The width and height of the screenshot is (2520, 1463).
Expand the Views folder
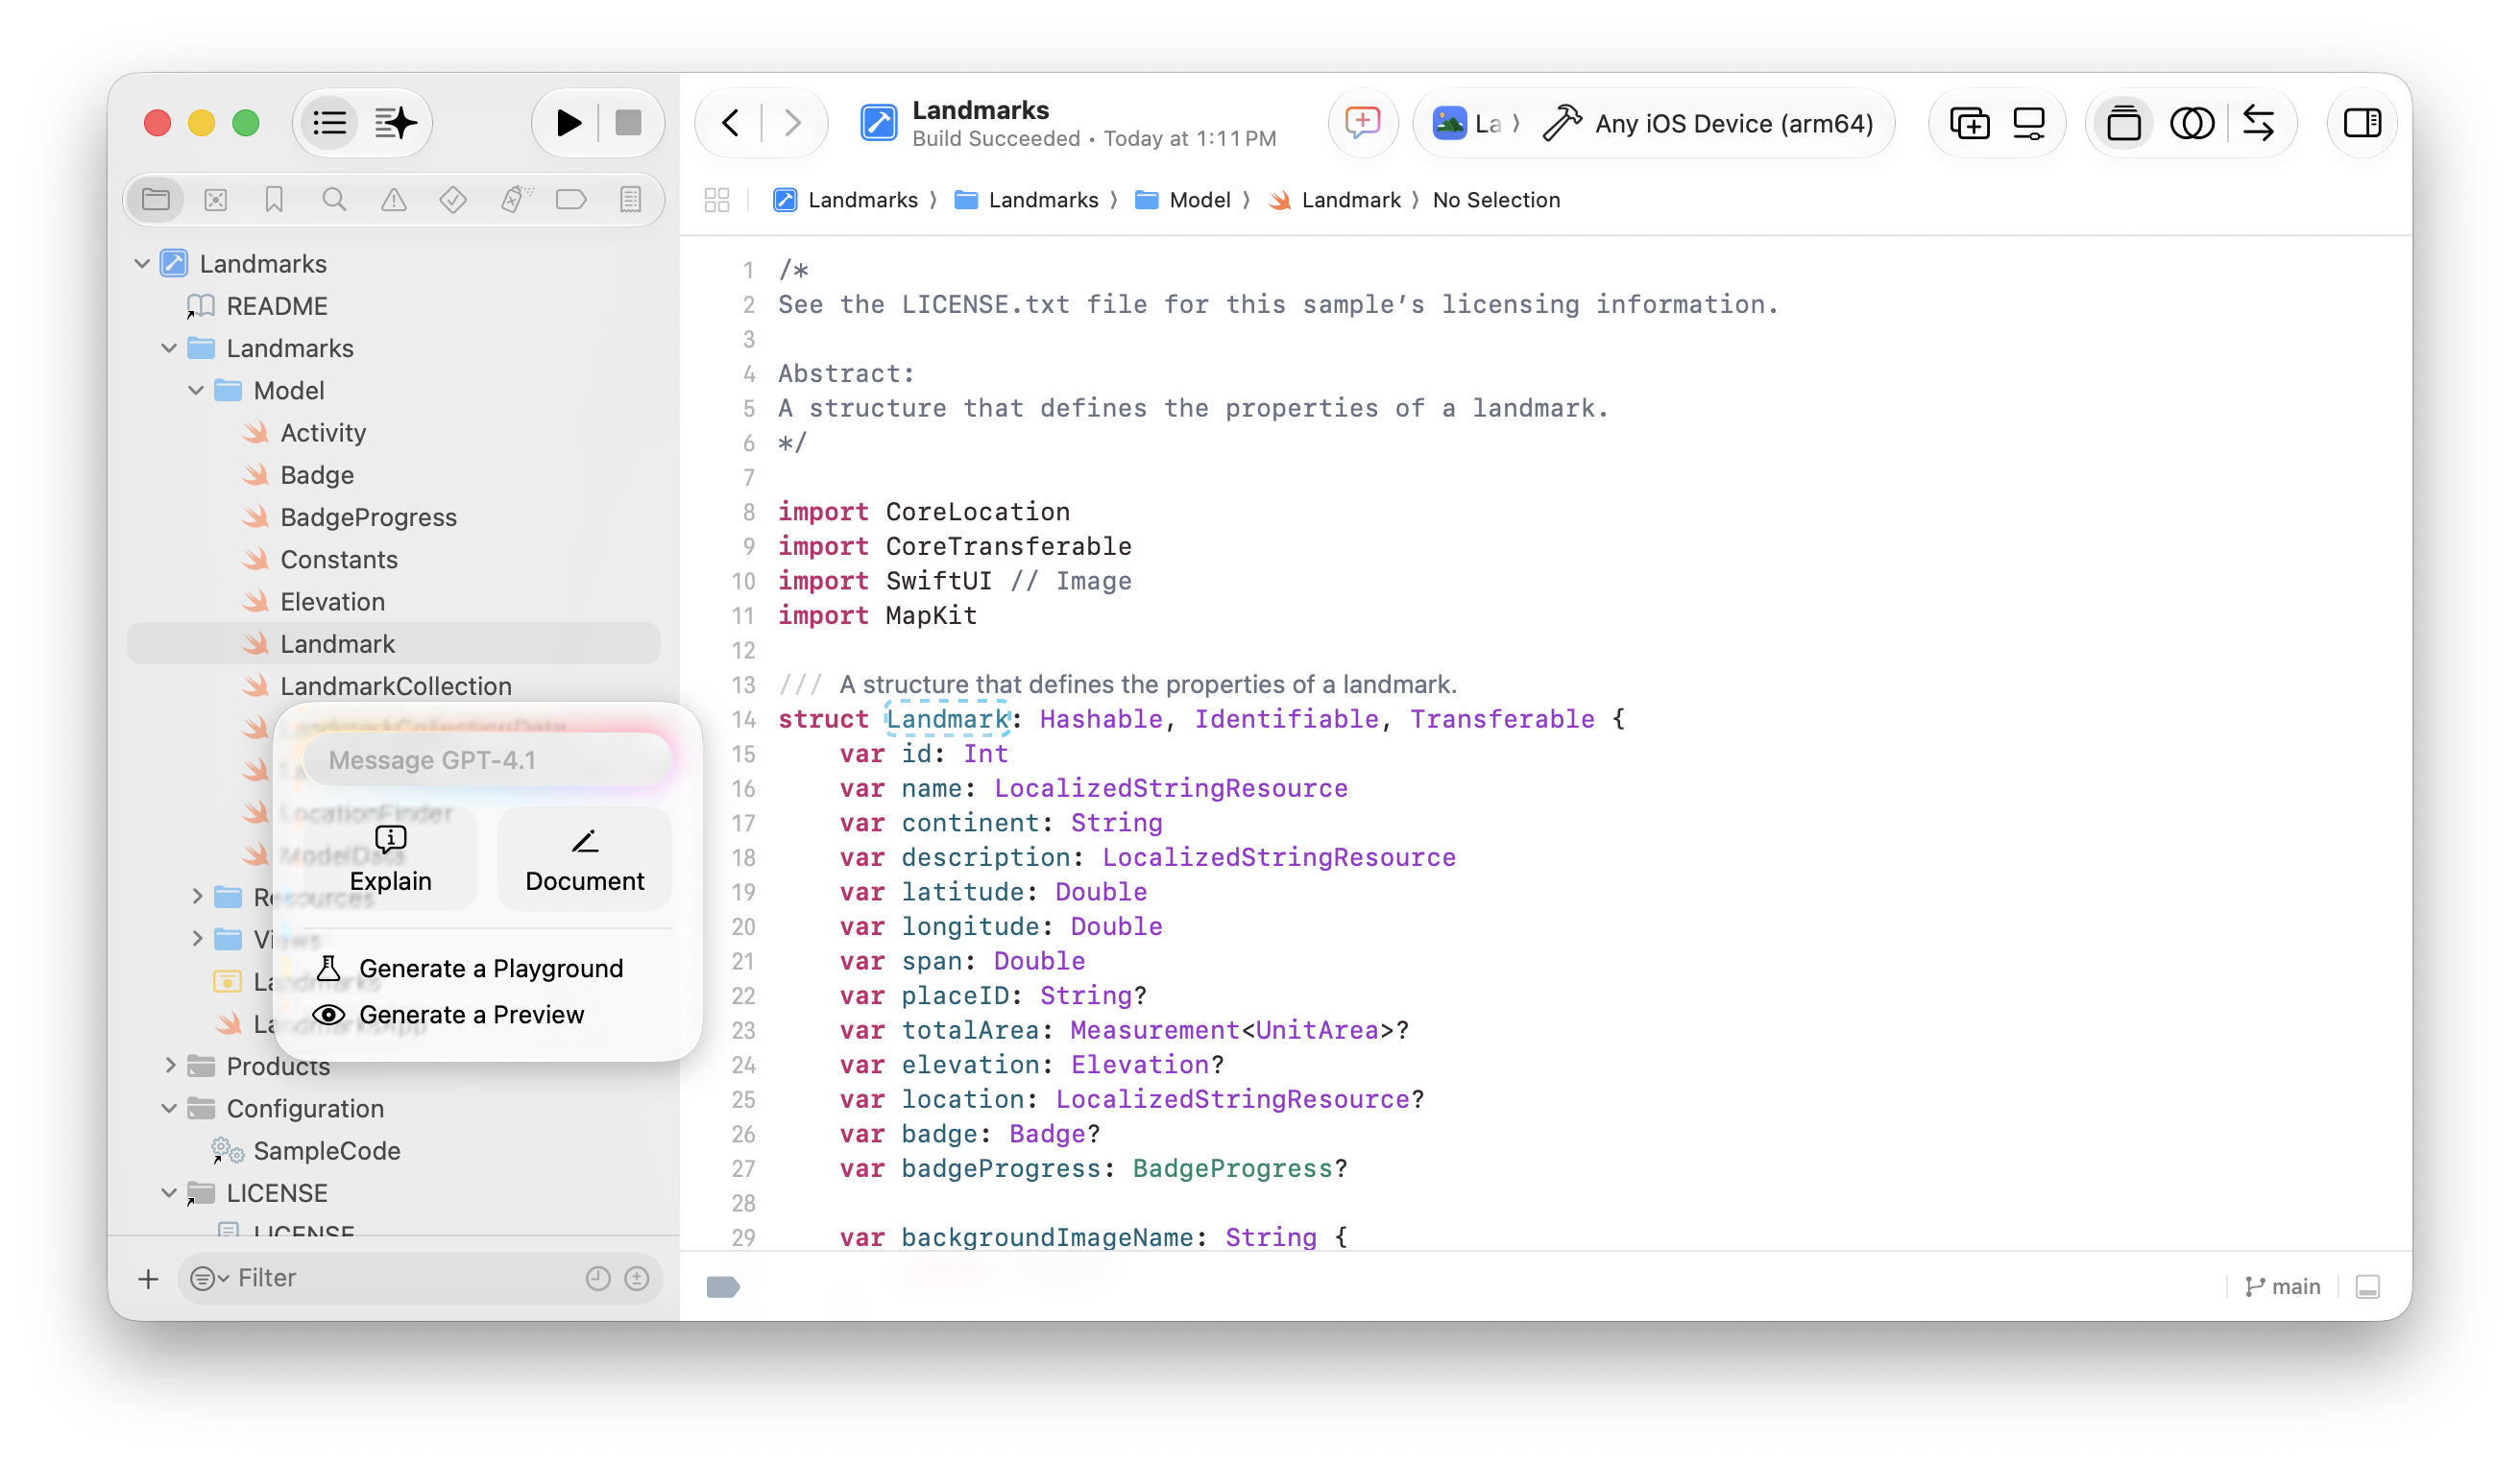(x=197, y=940)
